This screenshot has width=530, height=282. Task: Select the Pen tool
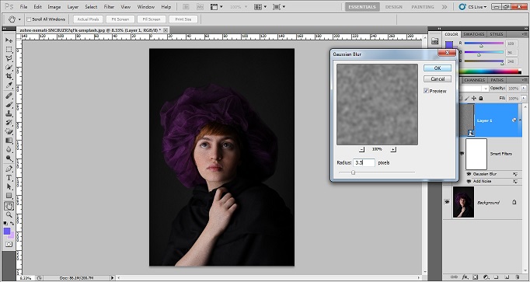coord(9,169)
